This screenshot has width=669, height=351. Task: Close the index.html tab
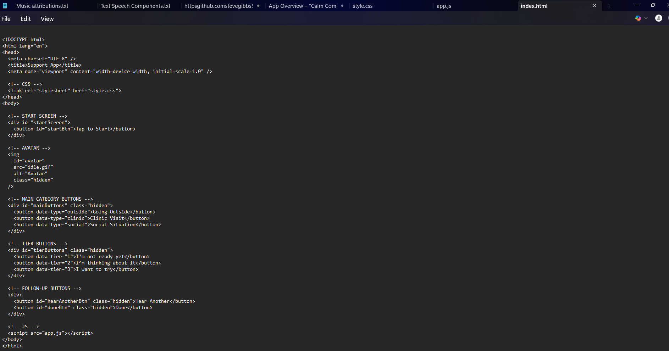coord(594,6)
